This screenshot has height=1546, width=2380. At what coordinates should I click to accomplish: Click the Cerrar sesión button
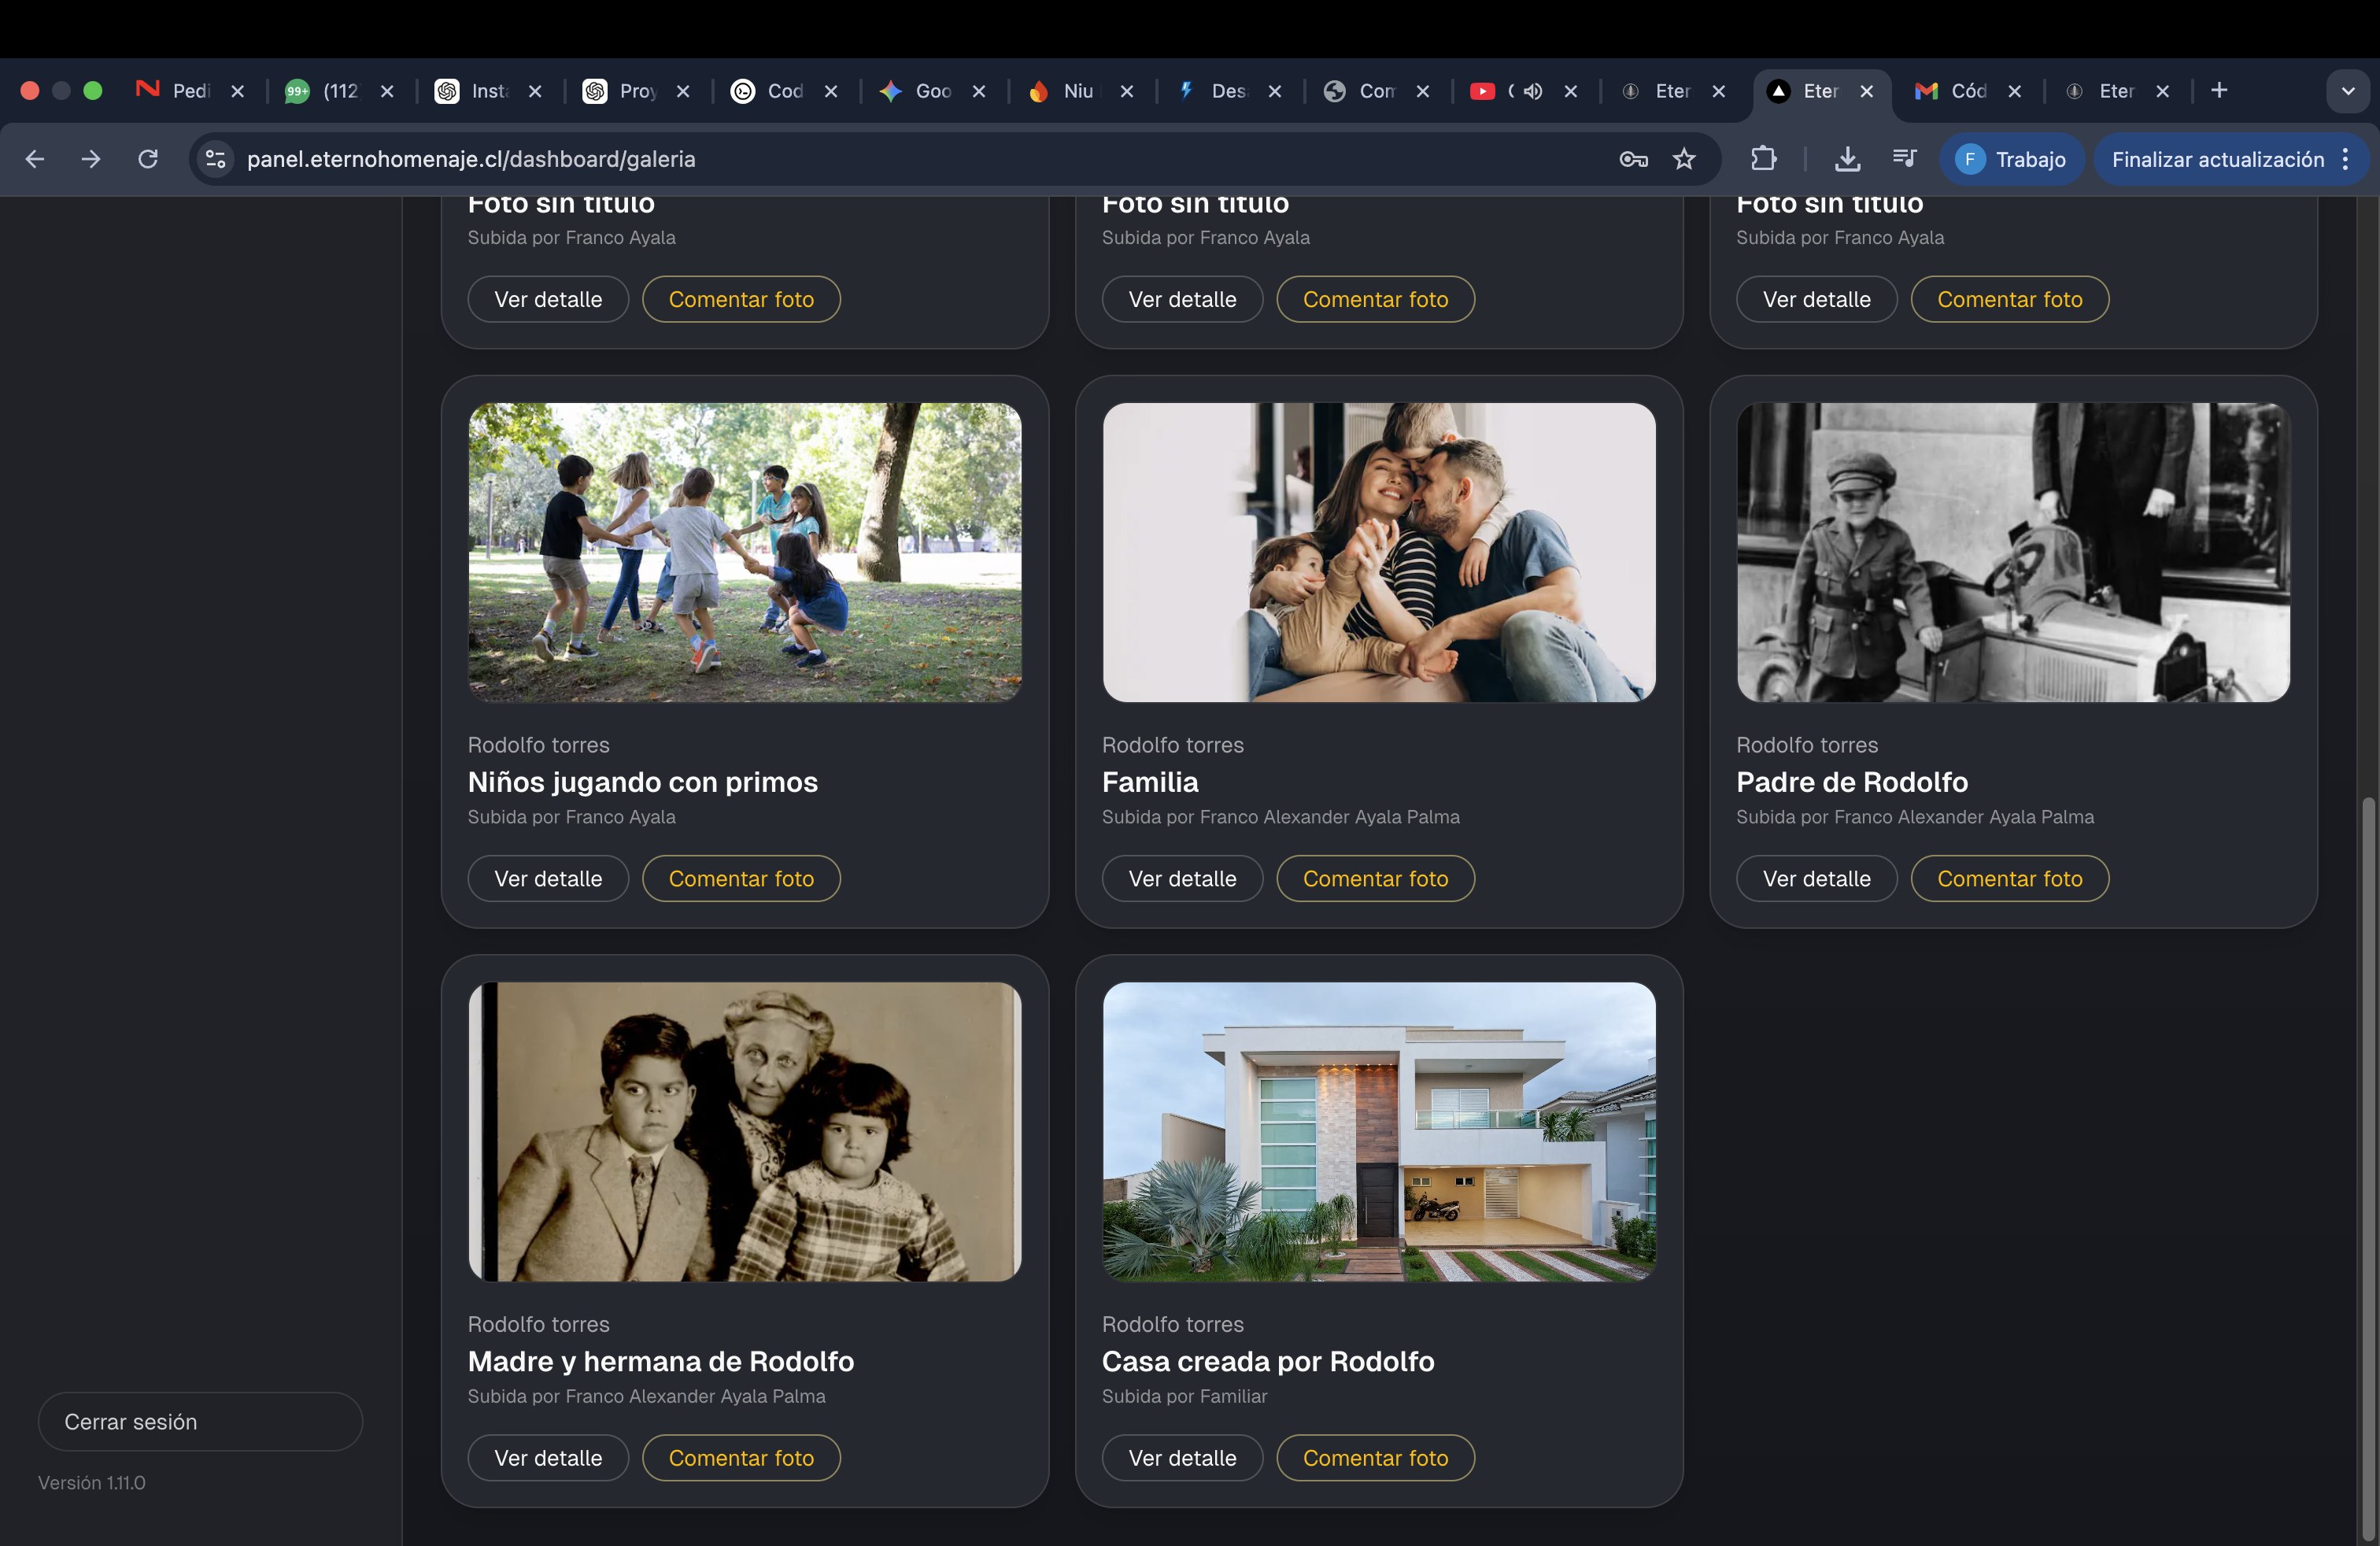click(200, 1421)
